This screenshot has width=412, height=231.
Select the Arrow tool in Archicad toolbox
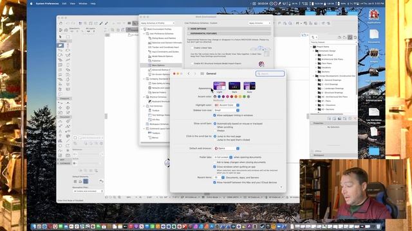[61, 37]
